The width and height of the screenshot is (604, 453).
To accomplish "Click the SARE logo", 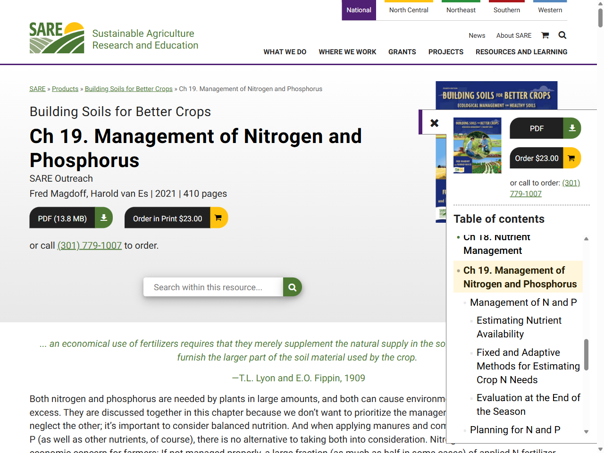I will click(57, 37).
